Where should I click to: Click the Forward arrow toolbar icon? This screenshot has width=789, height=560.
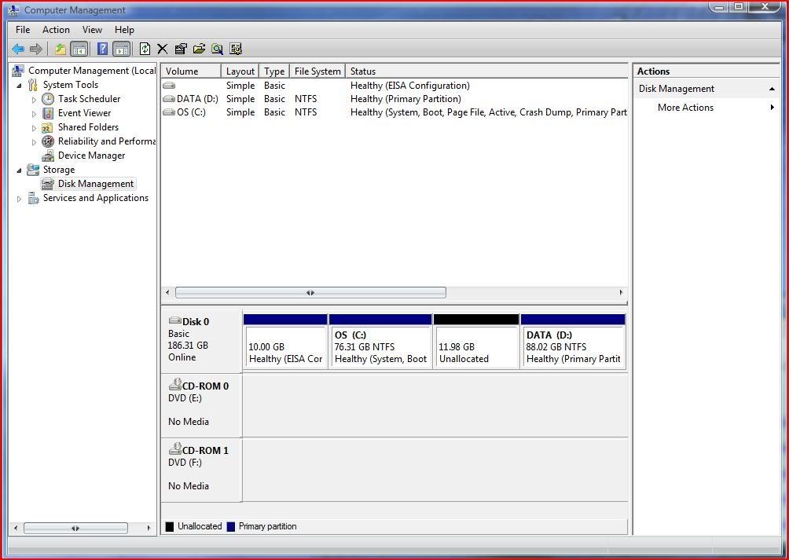click(x=35, y=49)
